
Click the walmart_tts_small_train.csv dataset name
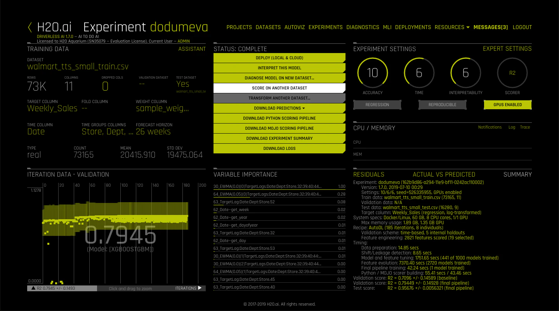78,66
